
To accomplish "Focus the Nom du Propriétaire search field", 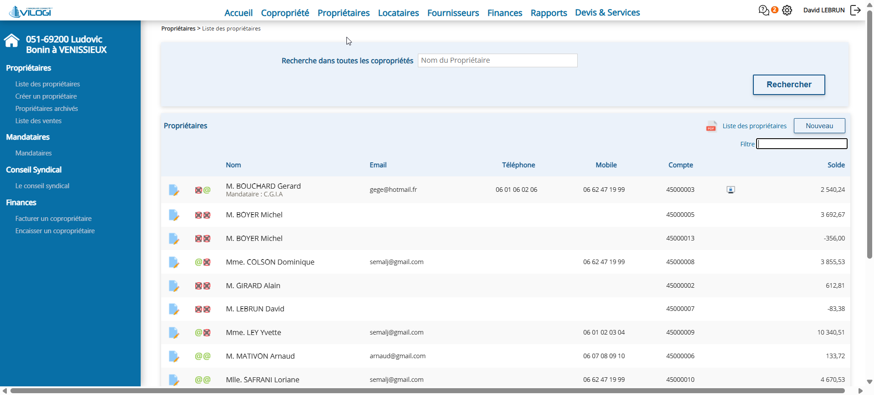I will click(x=498, y=60).
